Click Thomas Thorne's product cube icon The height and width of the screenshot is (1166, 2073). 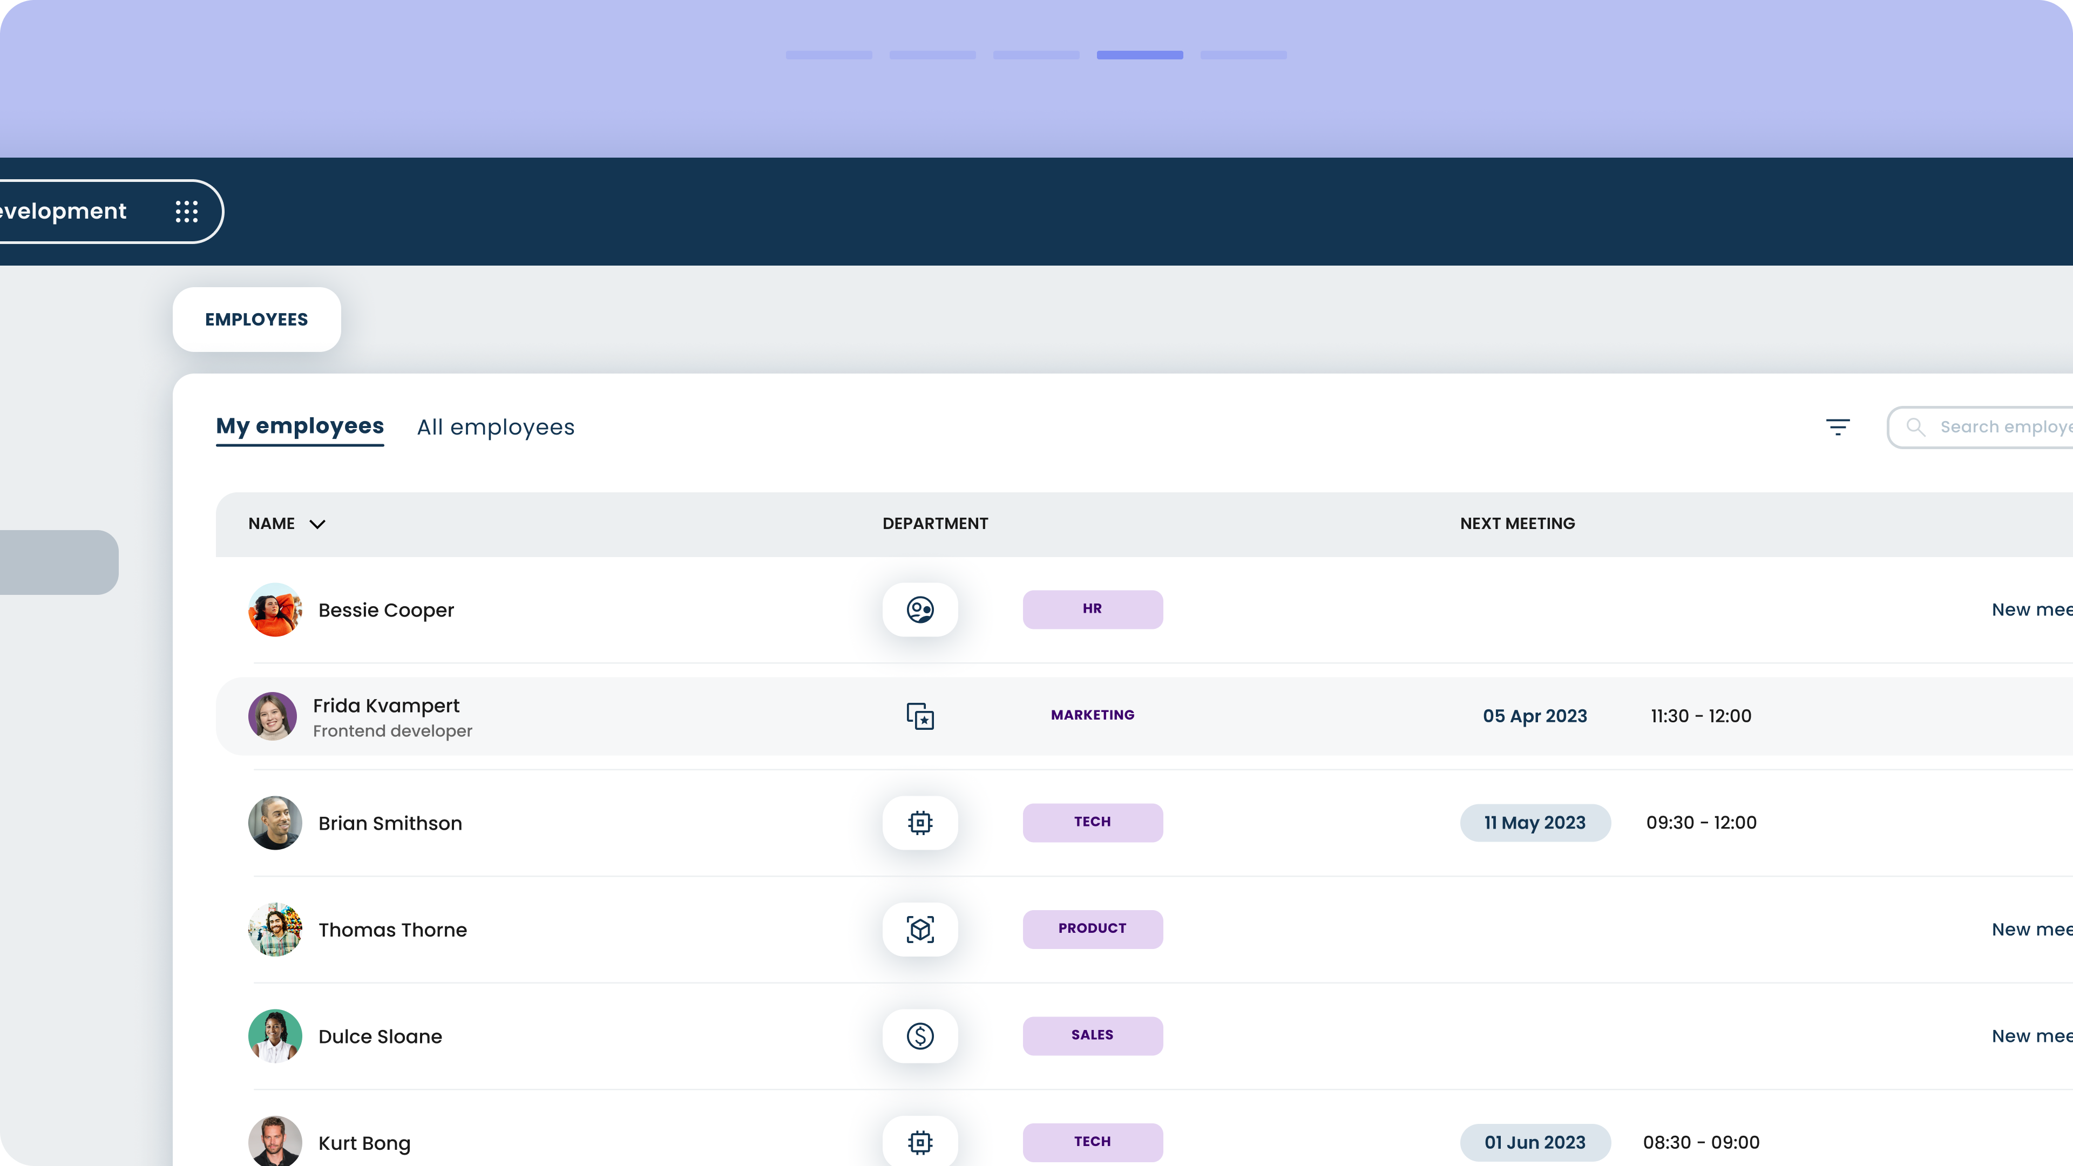coord(920,930)
